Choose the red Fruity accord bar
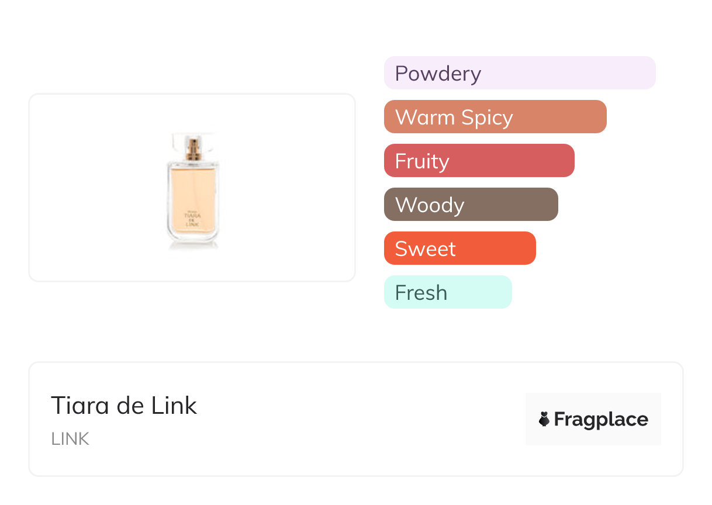712x505 pixels. (x=479, y=161)
